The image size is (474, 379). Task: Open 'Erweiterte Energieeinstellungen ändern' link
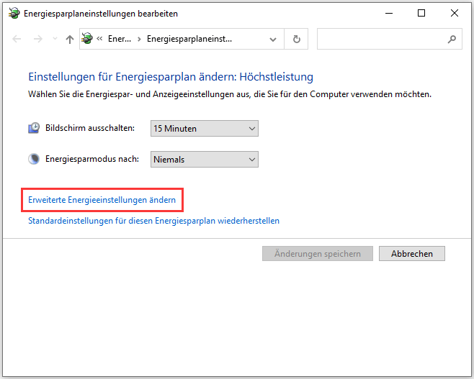102,200
